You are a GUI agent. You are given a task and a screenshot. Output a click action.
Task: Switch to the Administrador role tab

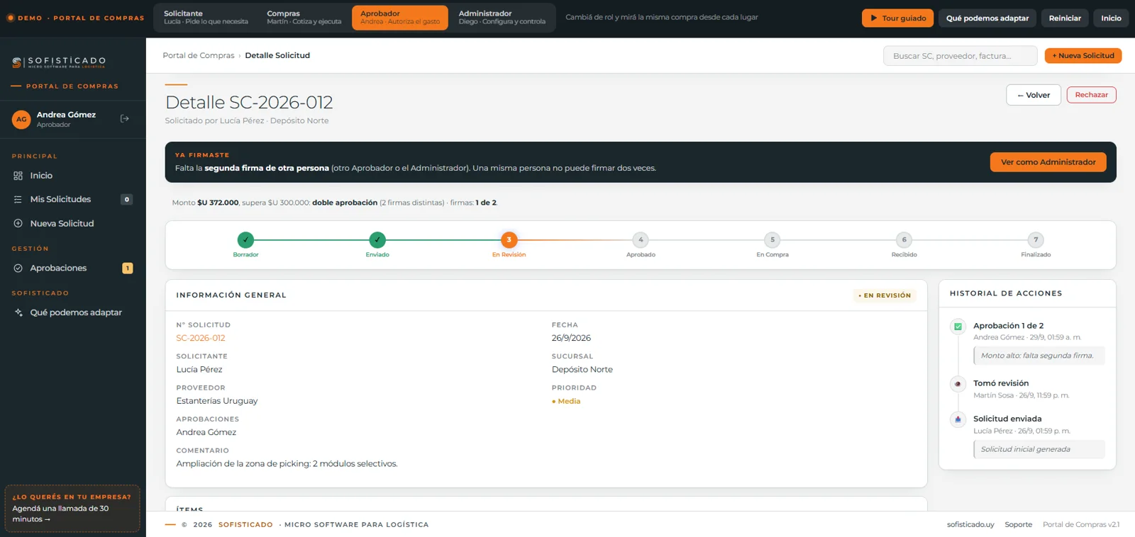click(x=502, y=18)
